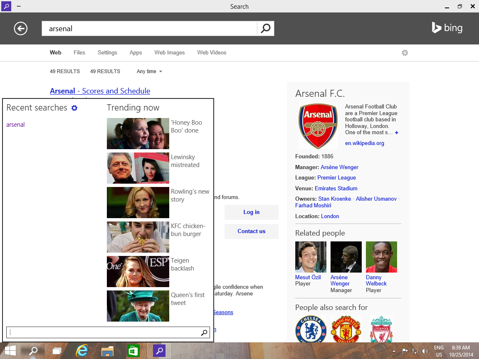Image resolution: width=479 pixels, height=359 pixels.
Task: Select Arsène Wenger's photo in Related people
Action: click(x=346, y=257)
